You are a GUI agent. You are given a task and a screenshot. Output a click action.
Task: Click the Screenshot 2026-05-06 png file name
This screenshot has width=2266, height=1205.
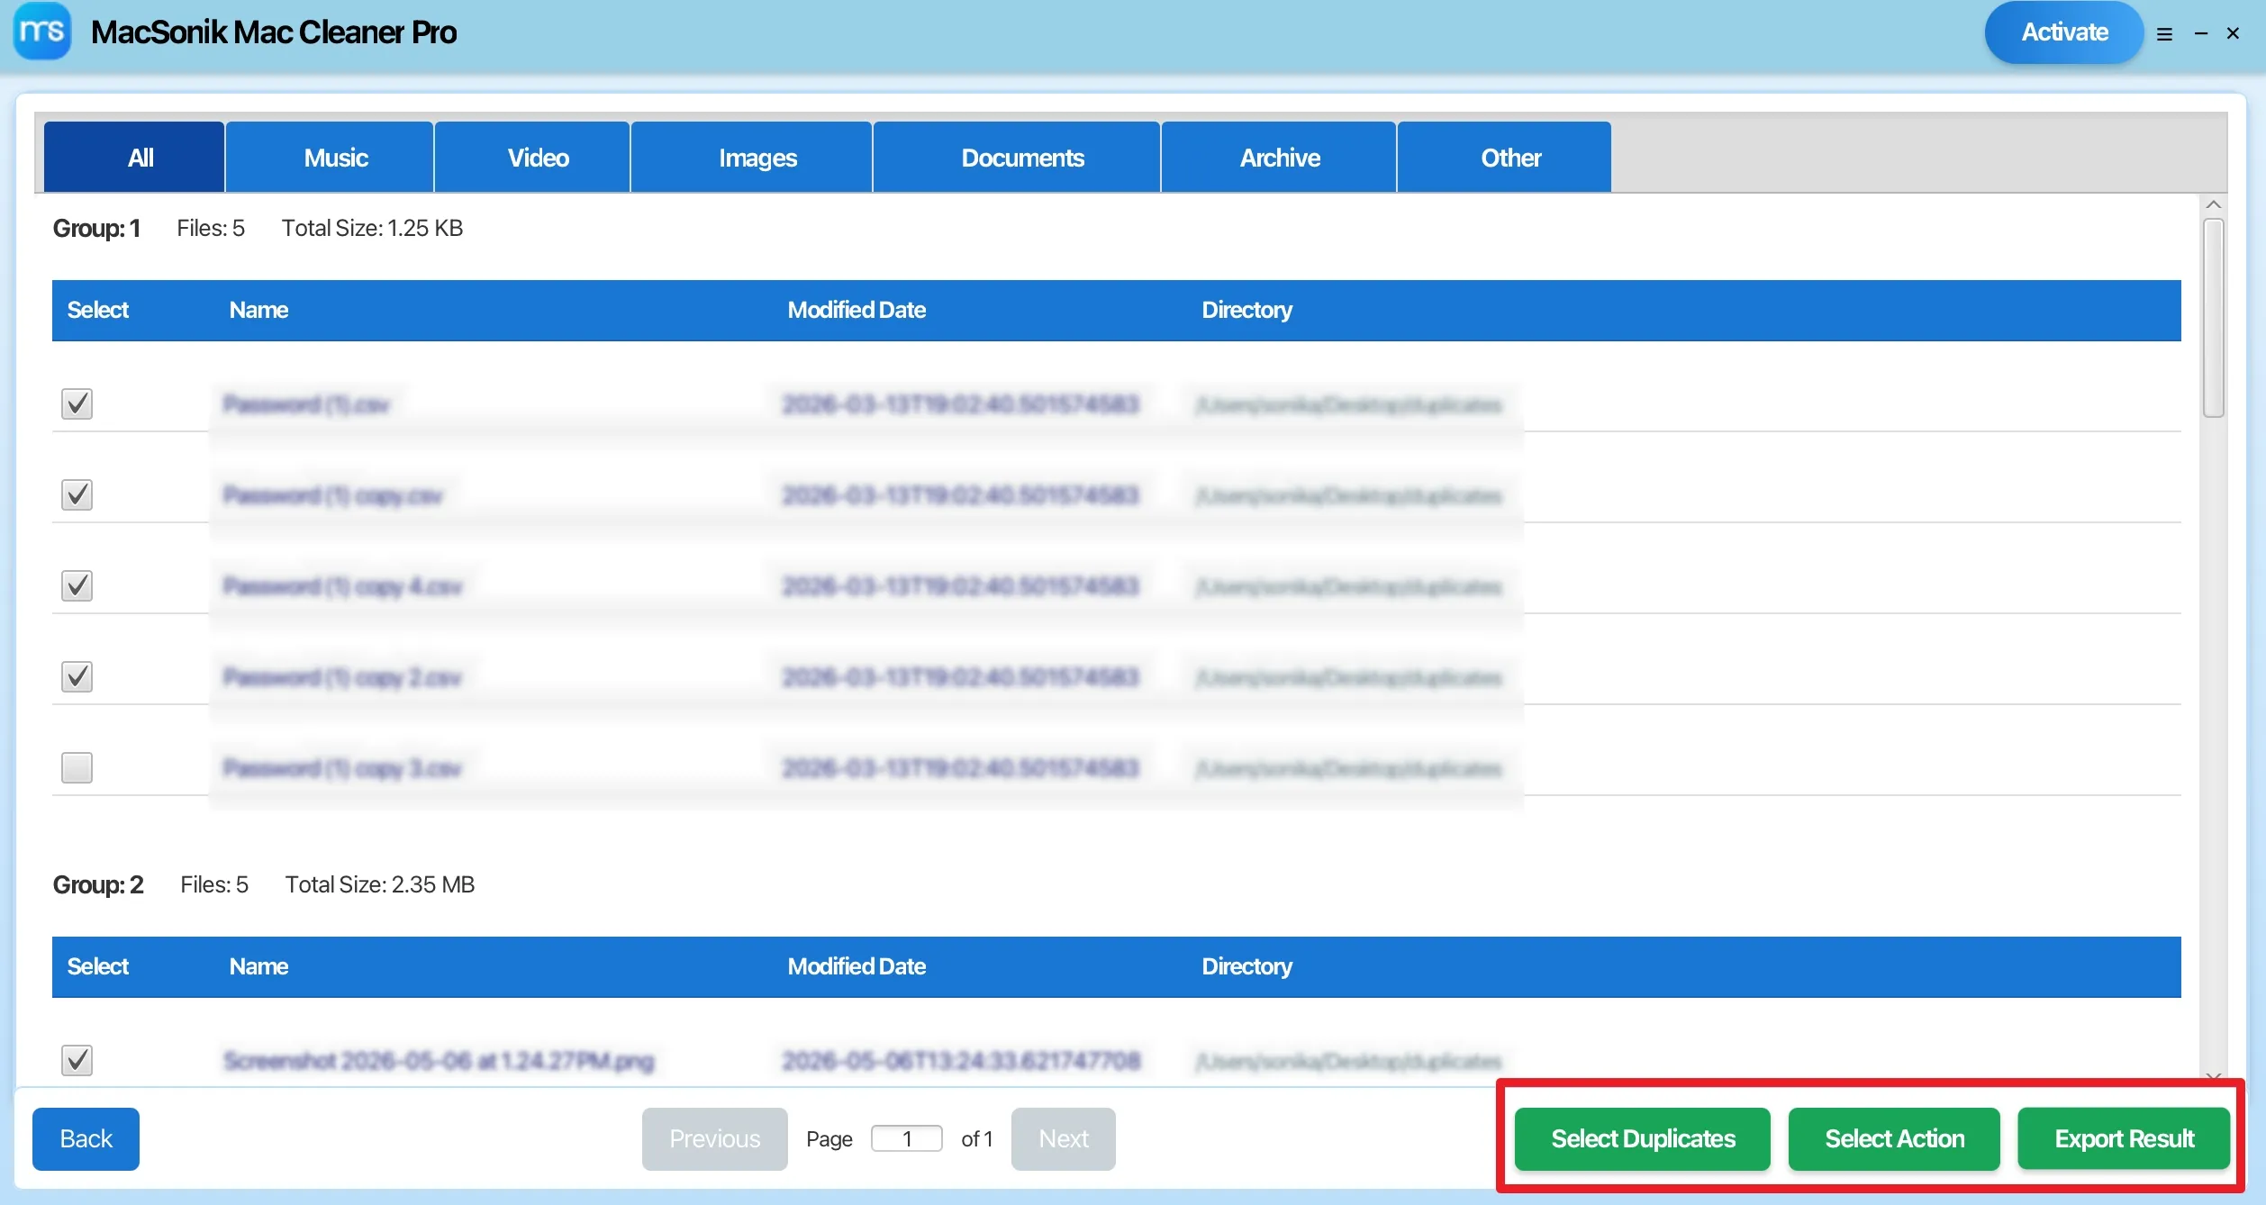point(439,1061)
